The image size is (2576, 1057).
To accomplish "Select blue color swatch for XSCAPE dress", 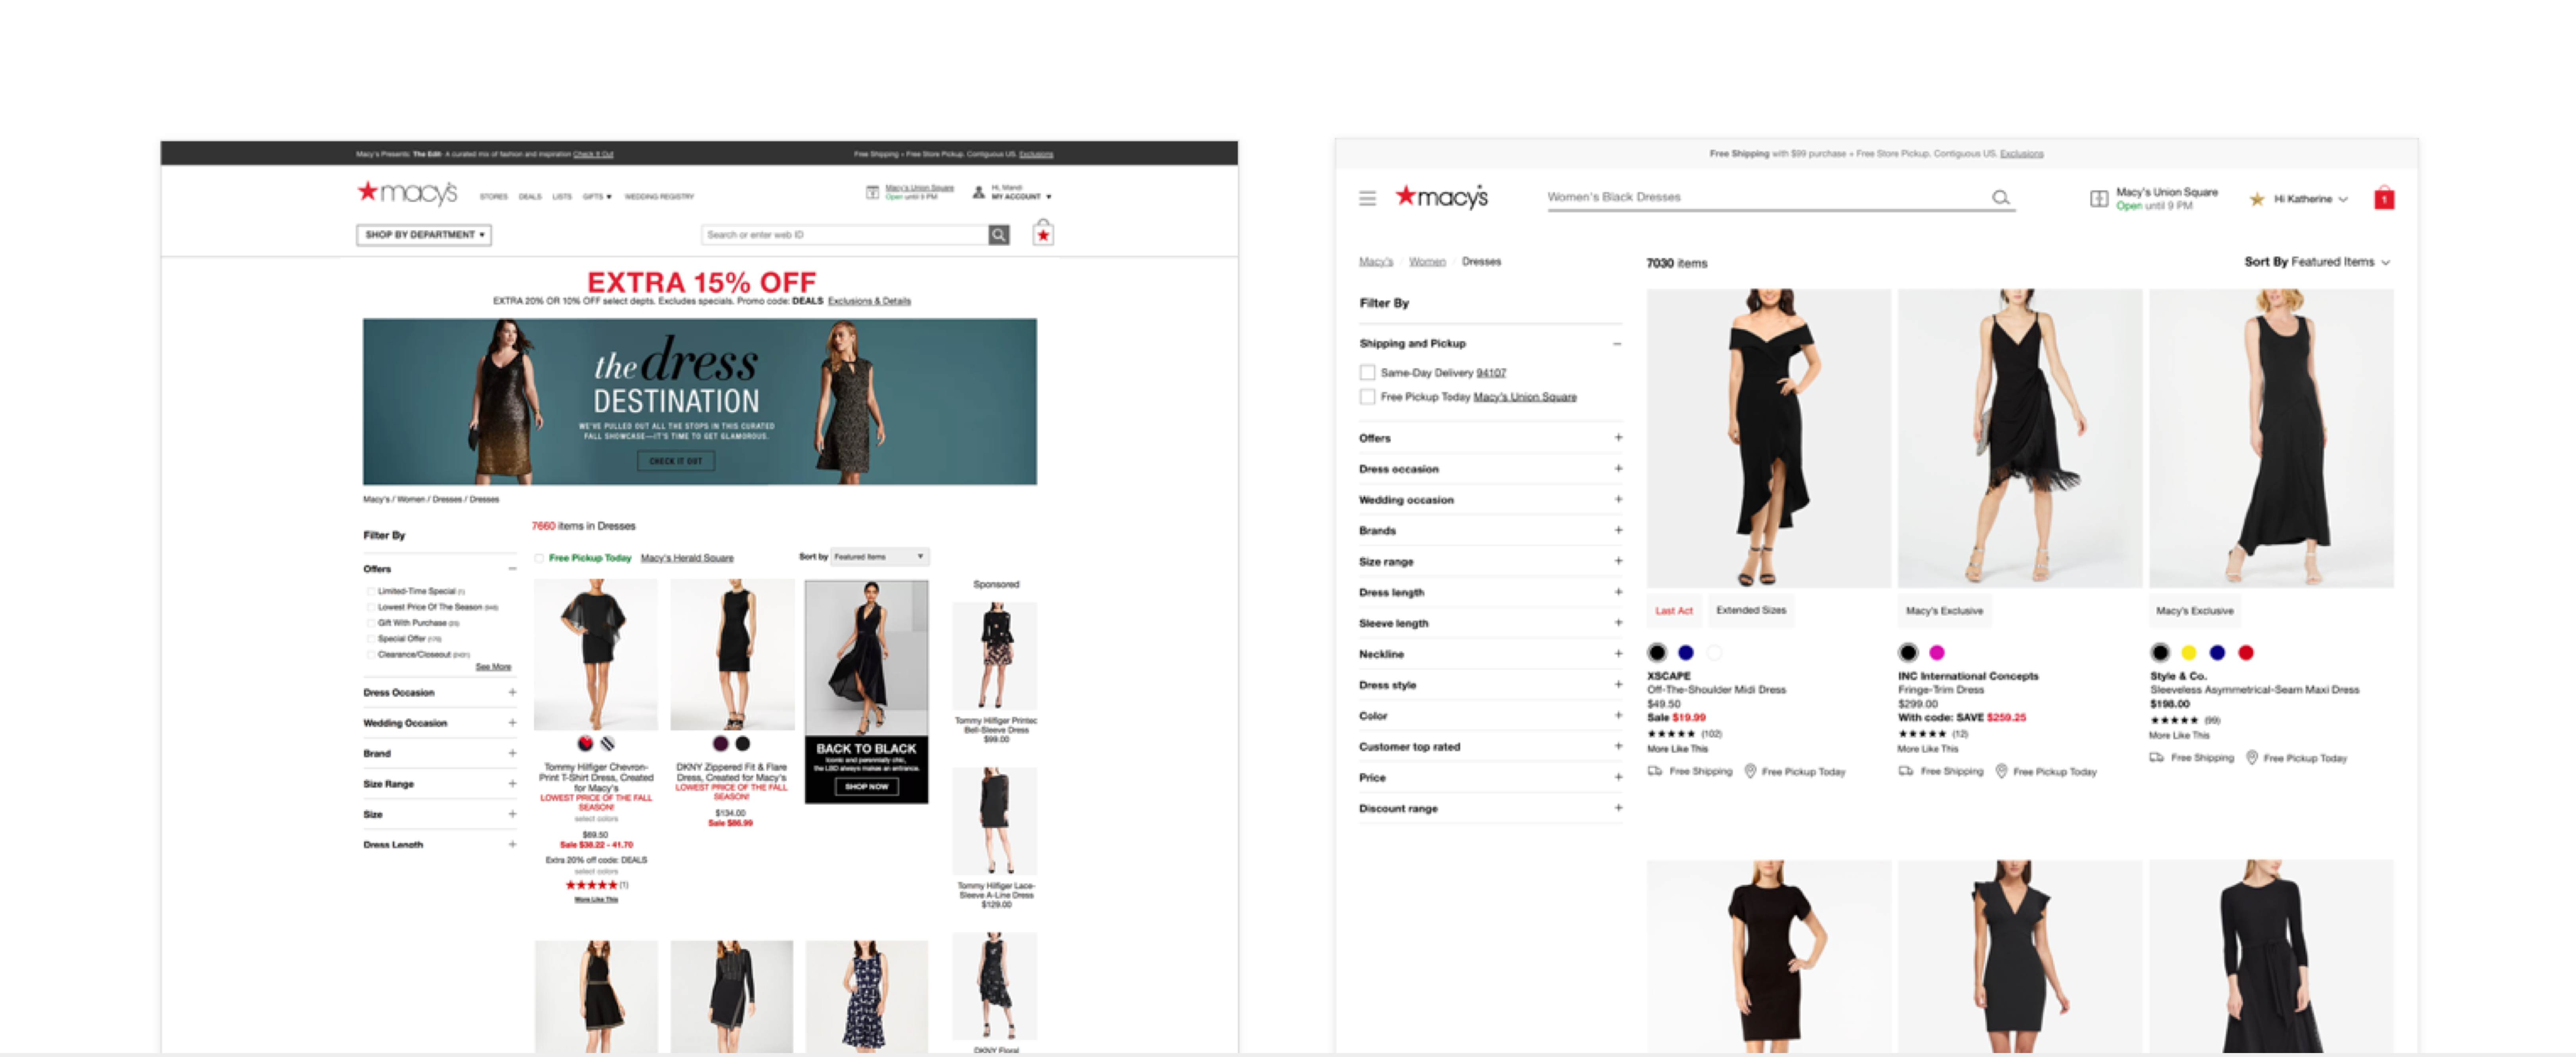I will (x=1686, y=653).
